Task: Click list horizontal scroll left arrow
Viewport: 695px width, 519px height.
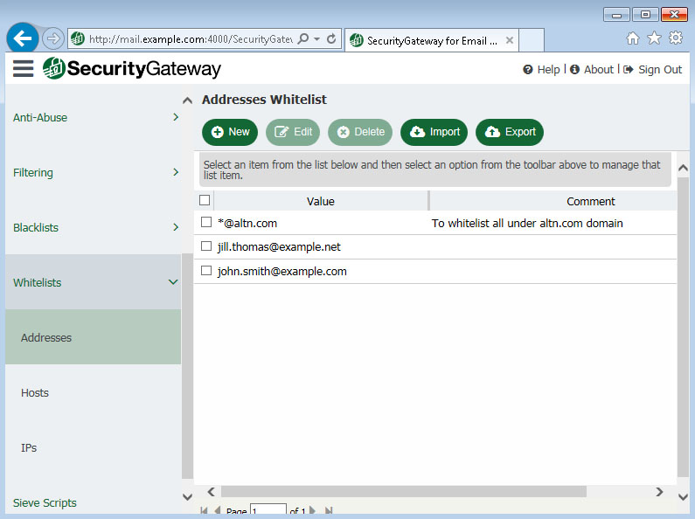Action: (212, 492)
